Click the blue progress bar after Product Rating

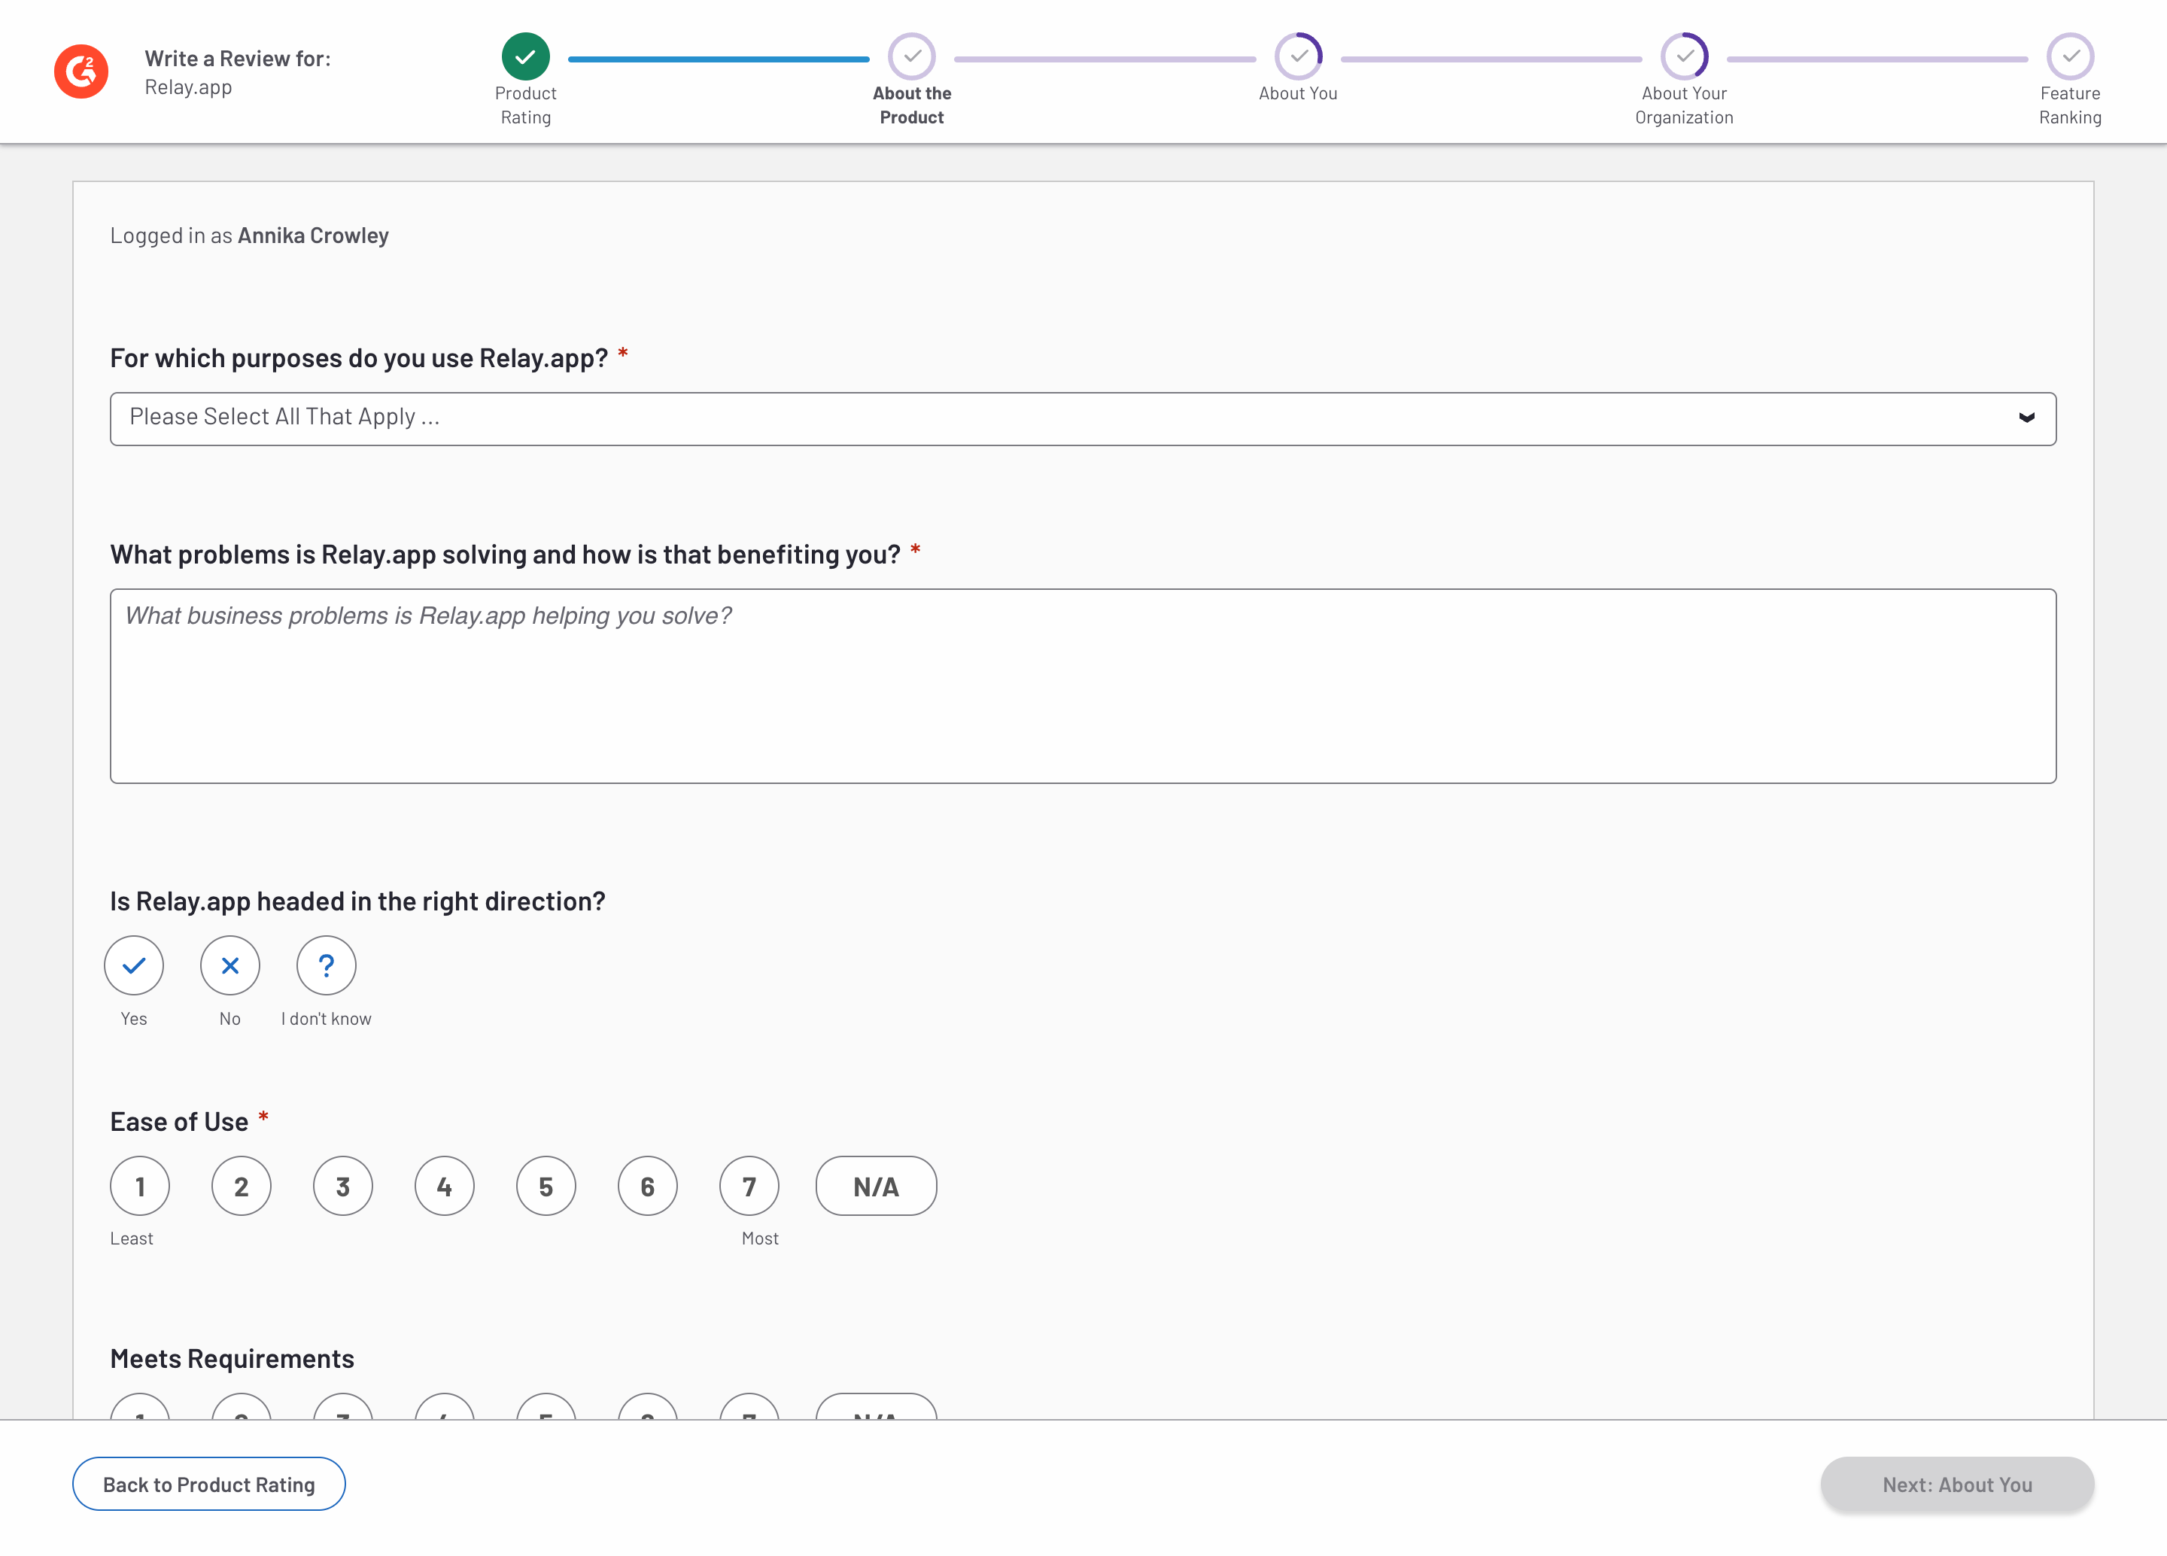coord(719,59)
